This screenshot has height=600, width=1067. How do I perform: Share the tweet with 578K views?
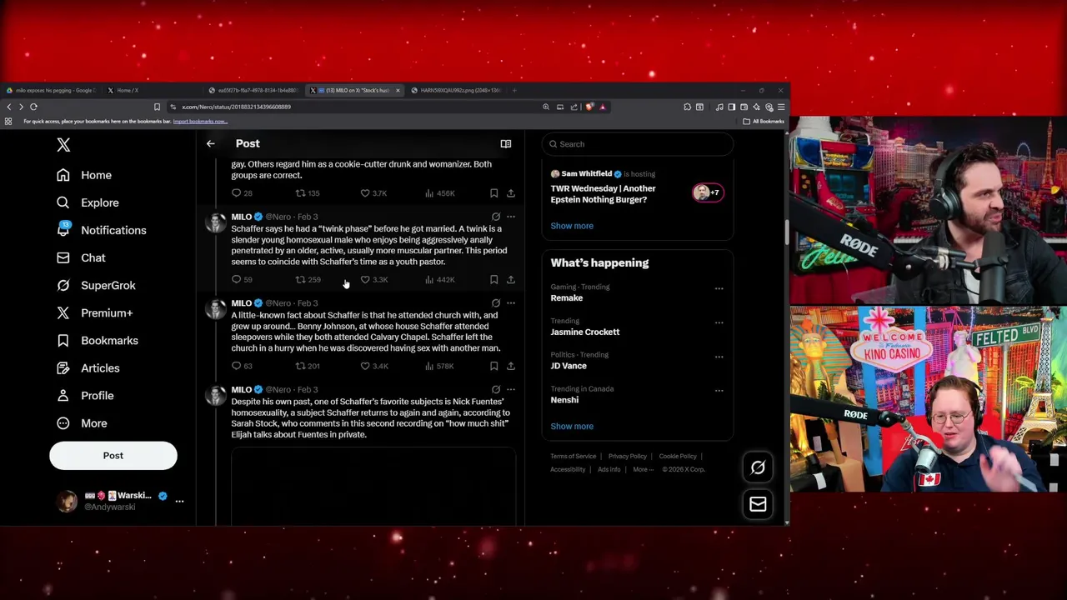(x=511, y=366)
